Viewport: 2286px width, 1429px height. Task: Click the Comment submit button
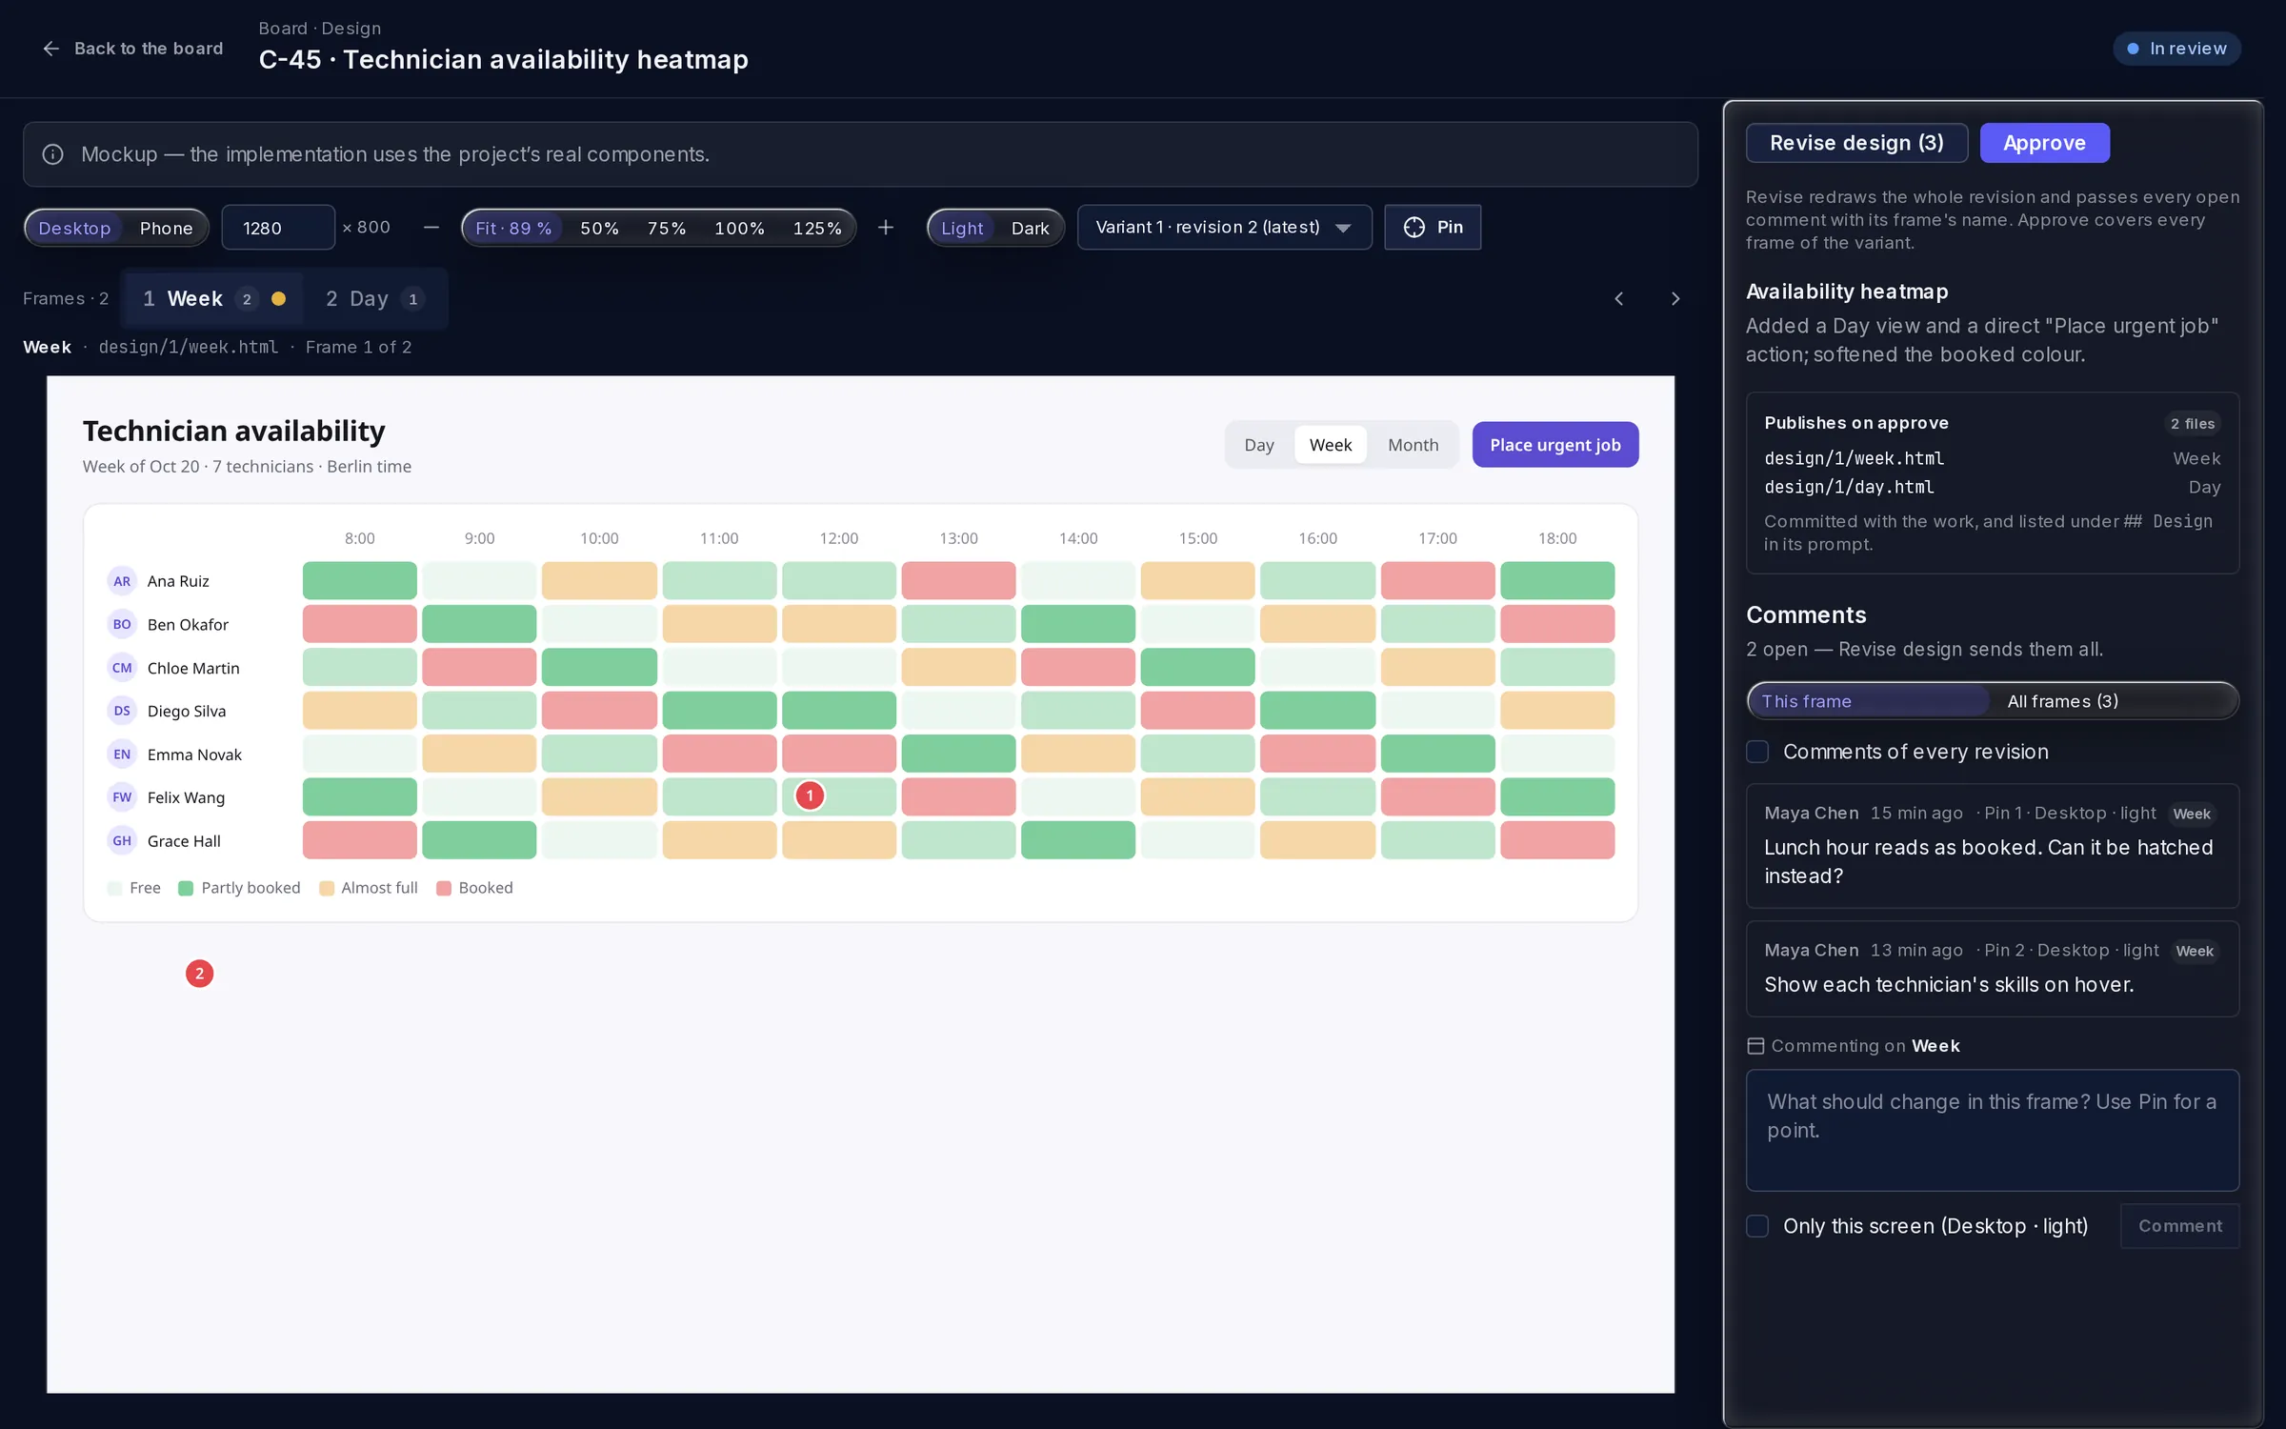(2179, 1226)
